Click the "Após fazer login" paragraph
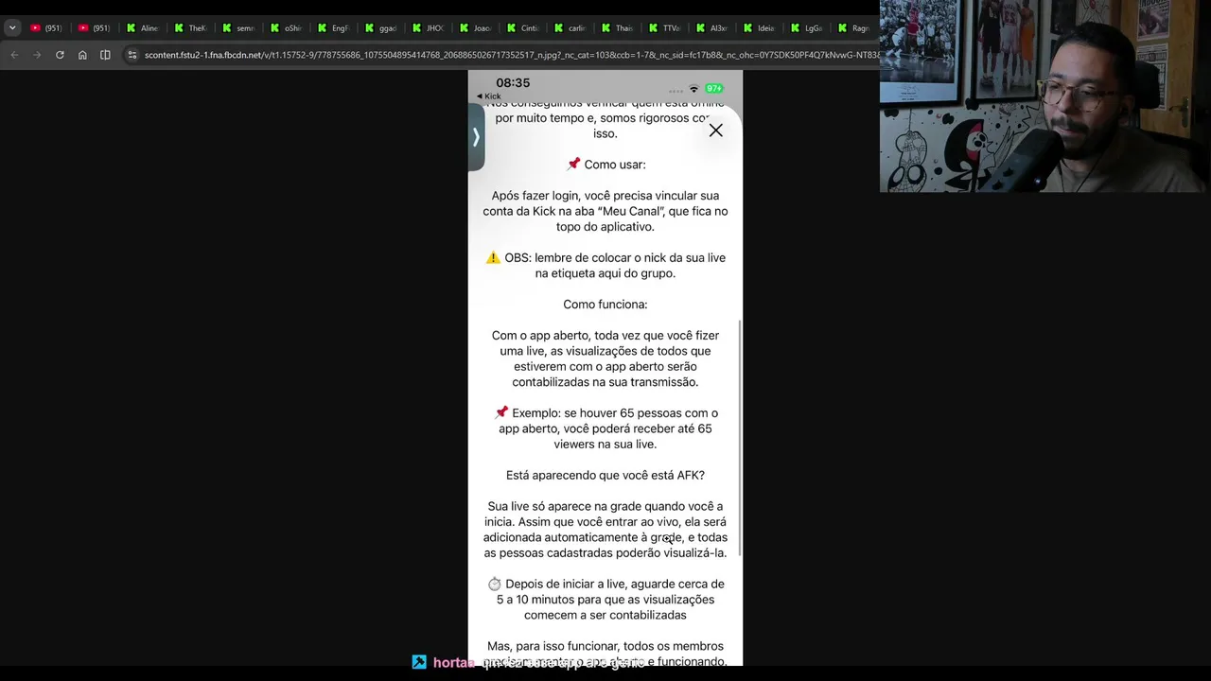The image size is (1211, 681). 605,211
